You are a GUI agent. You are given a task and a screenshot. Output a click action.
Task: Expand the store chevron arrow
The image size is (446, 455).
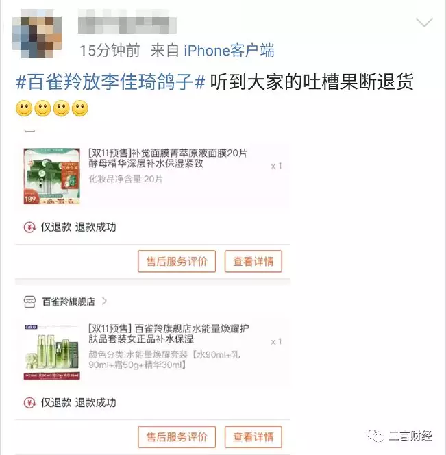coord(104,302)
